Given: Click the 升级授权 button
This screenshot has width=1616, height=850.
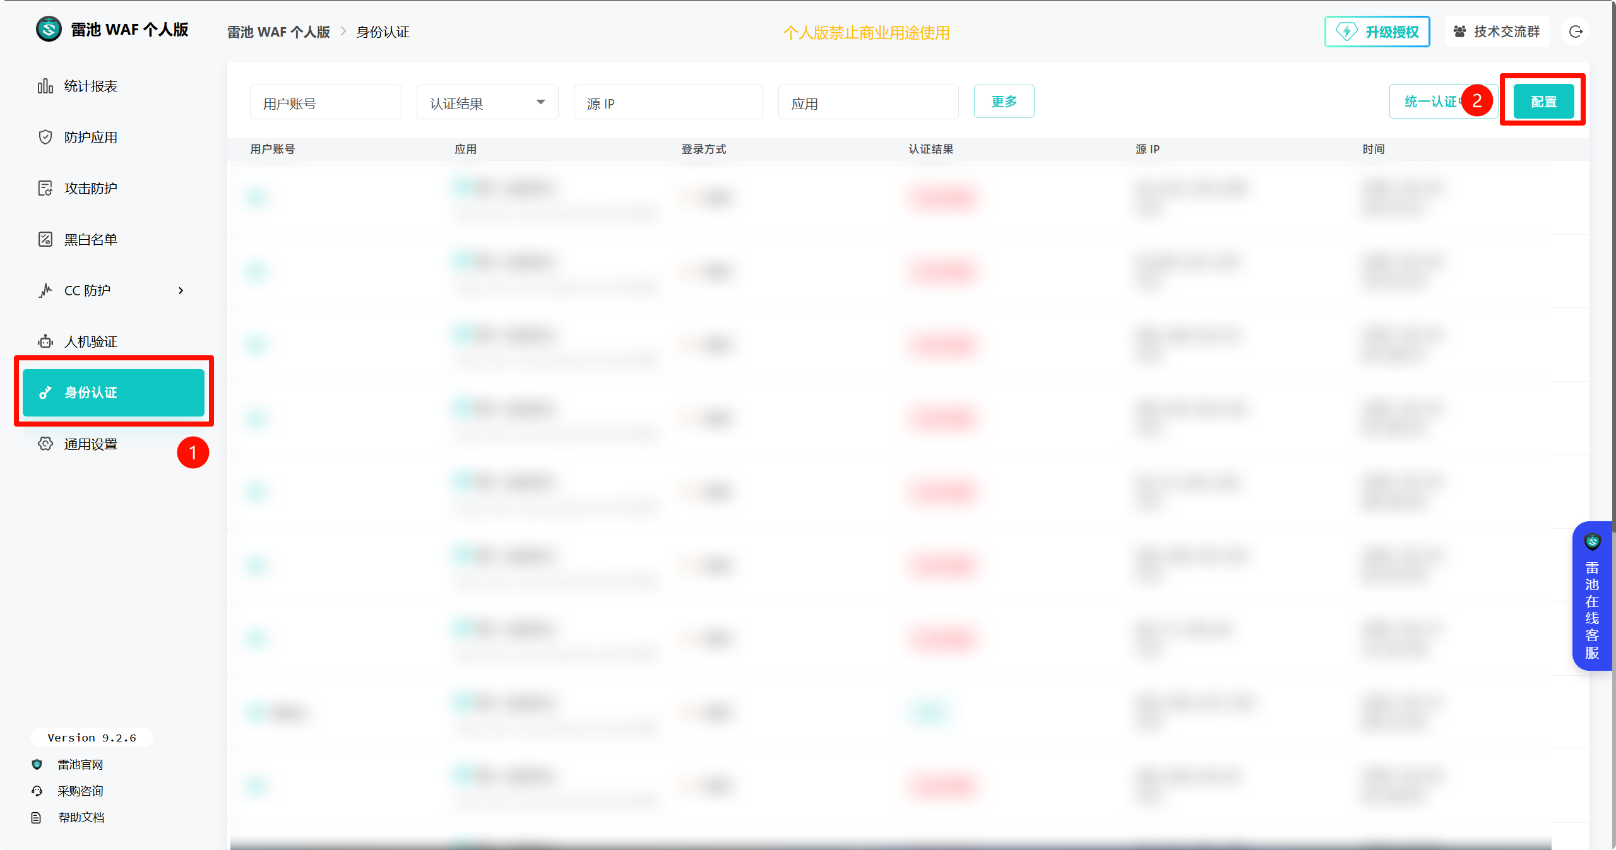Looking at the screenshot, I should coord(1377,32).
